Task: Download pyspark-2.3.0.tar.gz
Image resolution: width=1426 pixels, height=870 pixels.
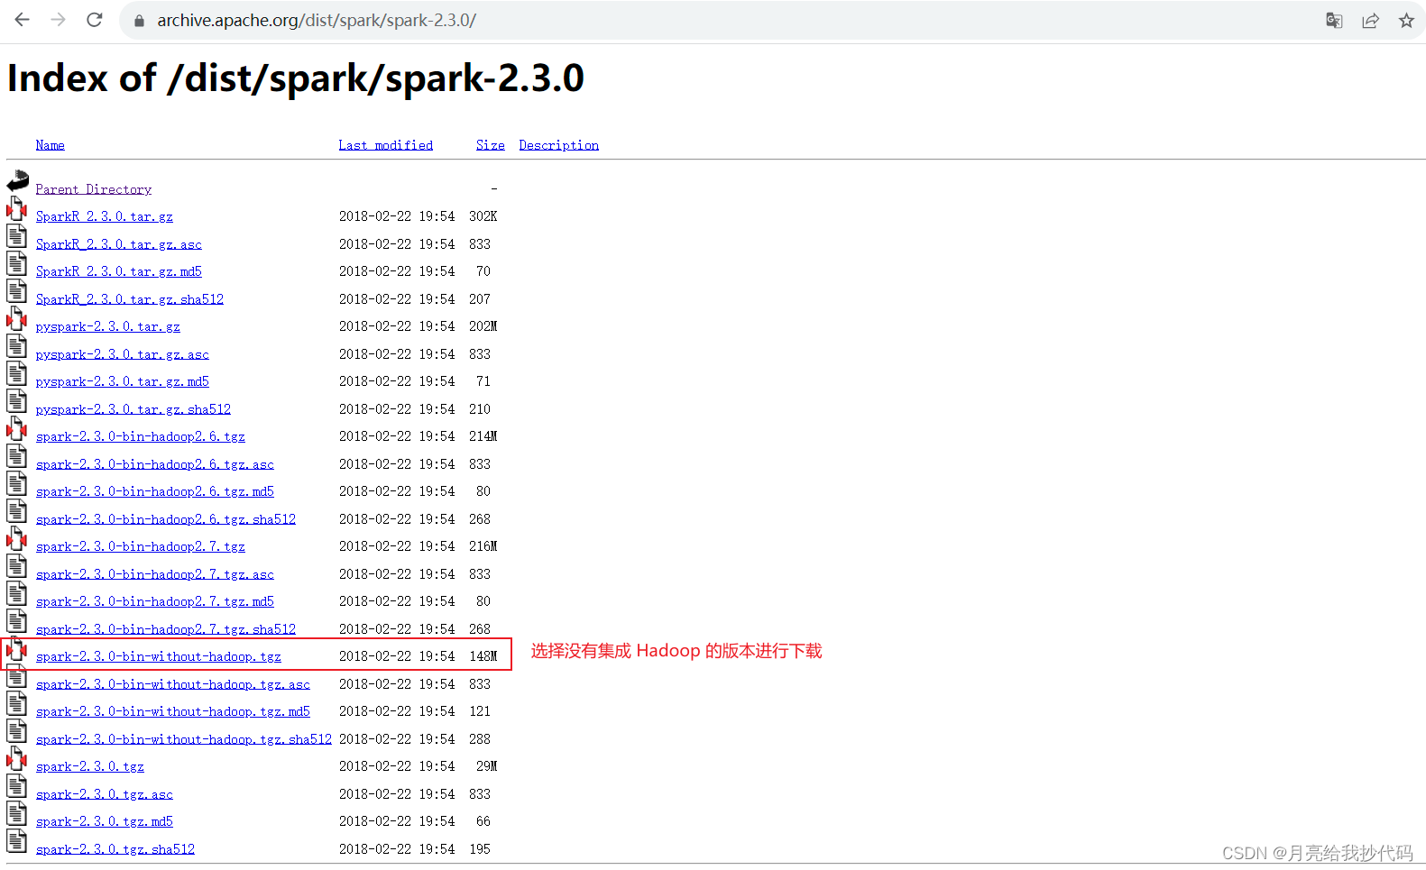Action: (x=108, y=326)
